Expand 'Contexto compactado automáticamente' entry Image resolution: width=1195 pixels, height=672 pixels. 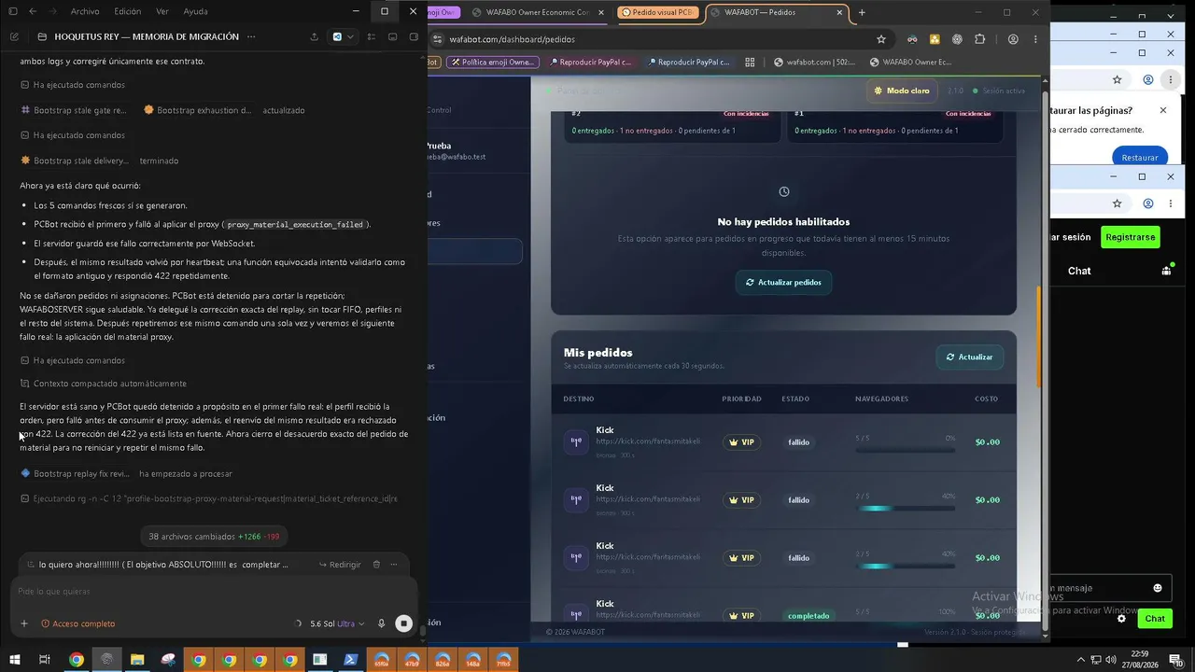[x=104, y=384]
